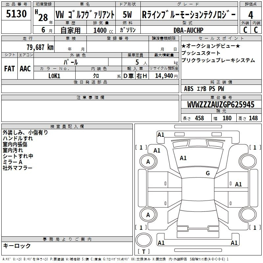
Task: Click the interior color クロ
Action: pyautogui.click(x=96, y=76)
